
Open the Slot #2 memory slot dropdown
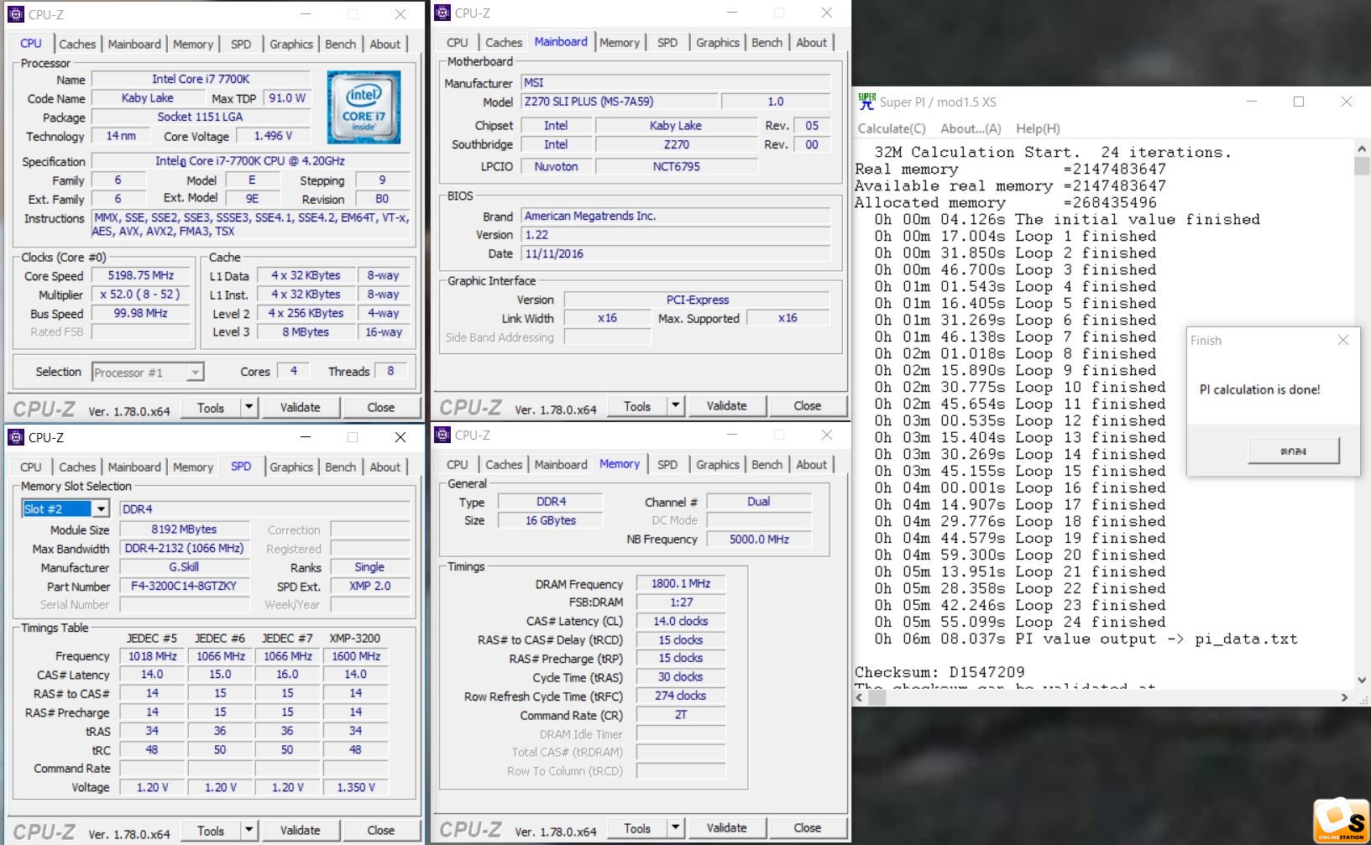point(101,509)
